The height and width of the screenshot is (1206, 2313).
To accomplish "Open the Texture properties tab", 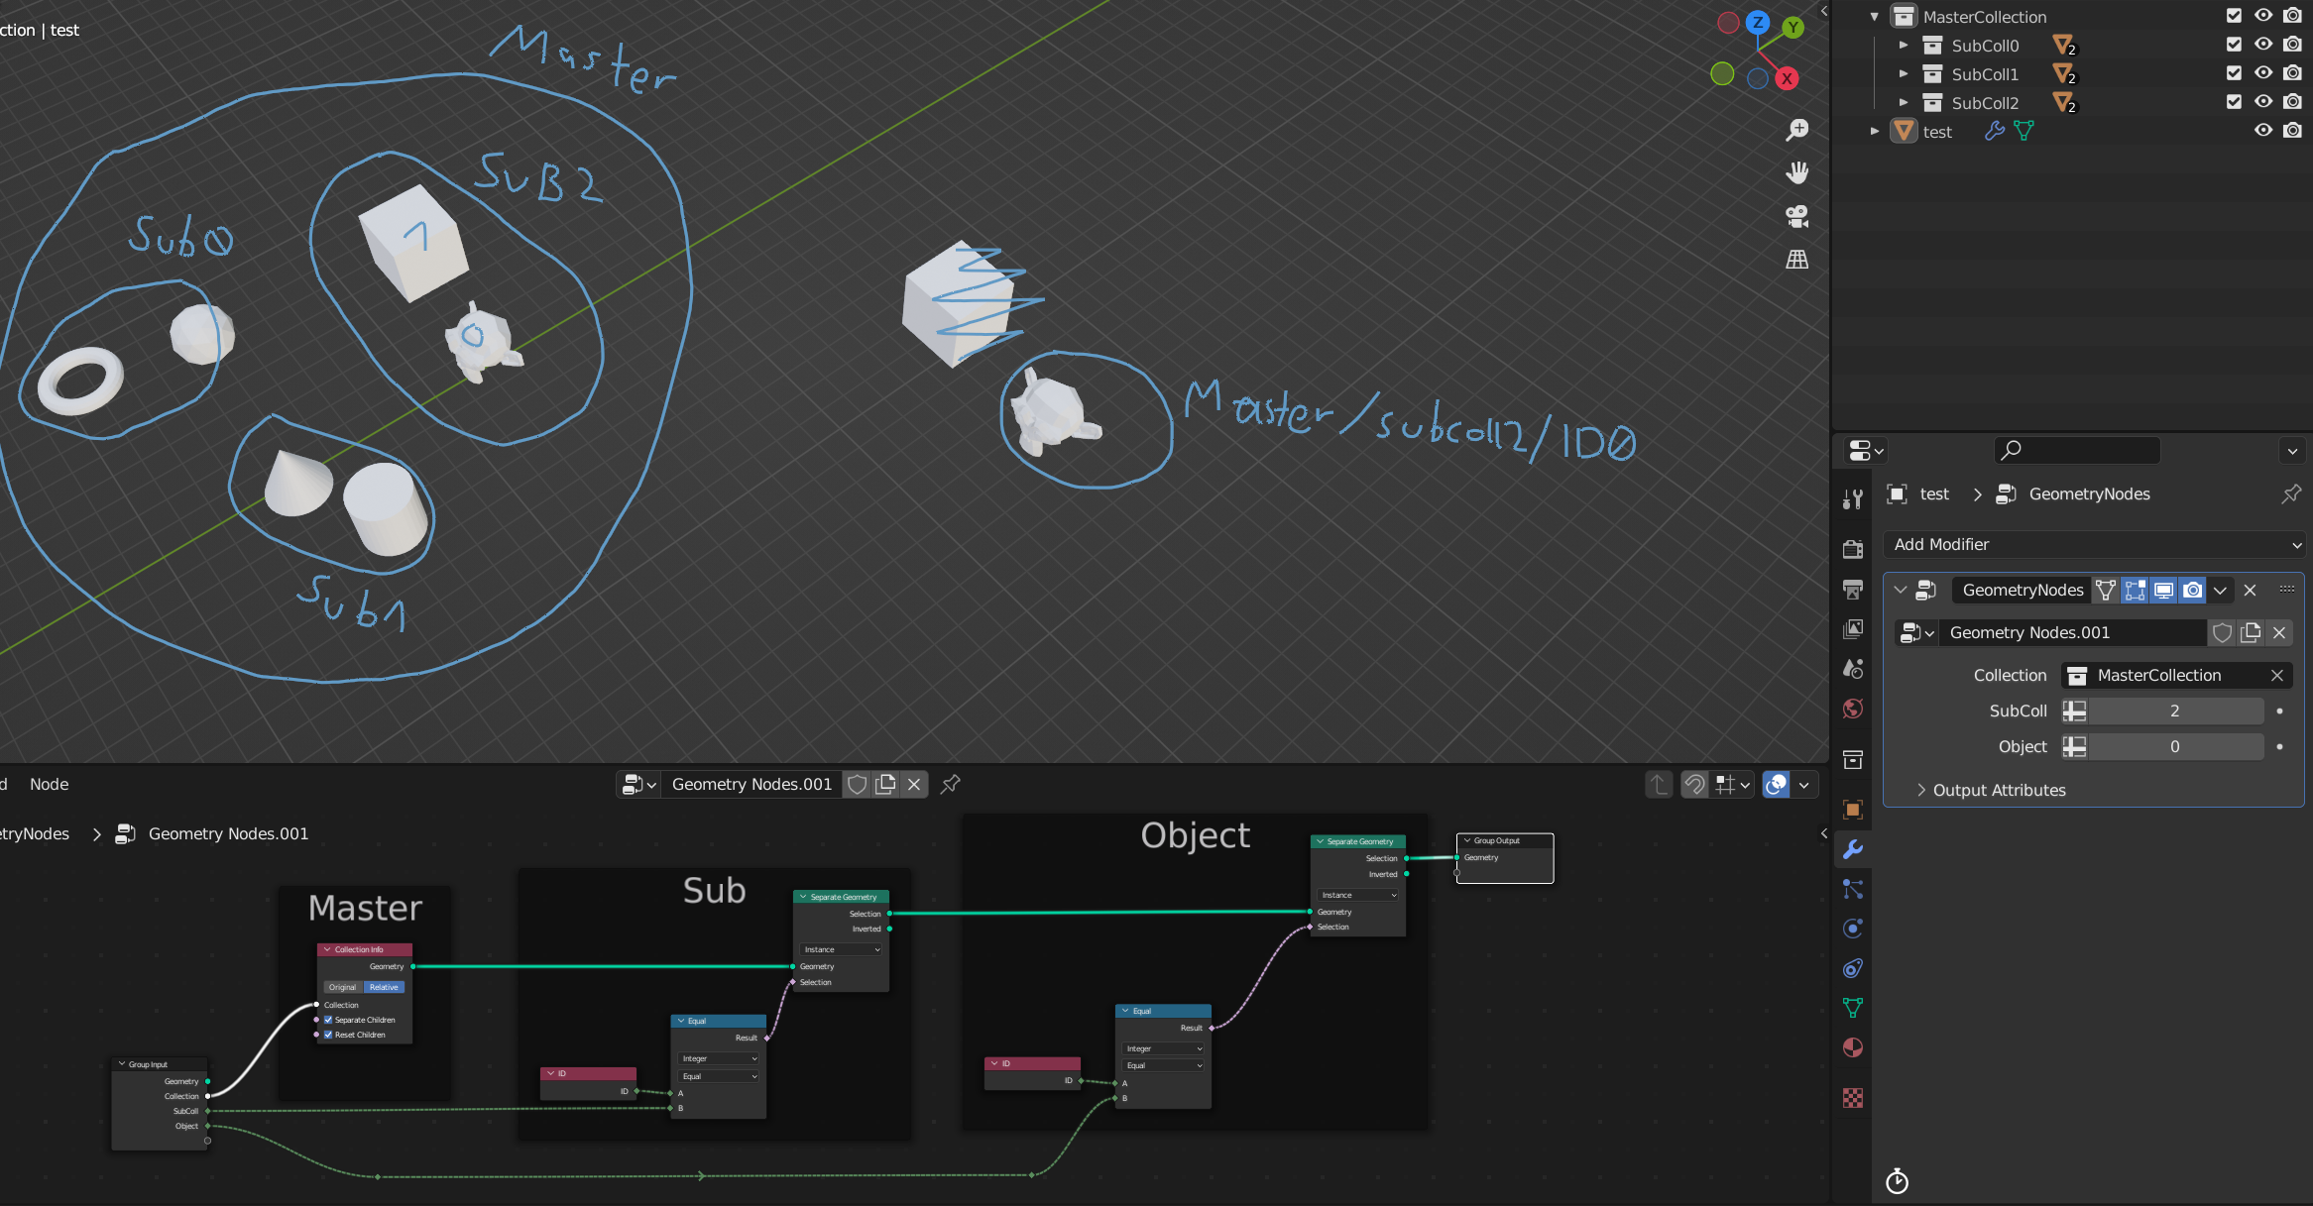I will (1852, 1098).
